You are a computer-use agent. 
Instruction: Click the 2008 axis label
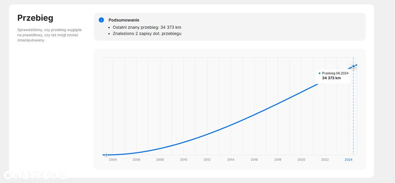pyautogui.click(x=160, y=160)
